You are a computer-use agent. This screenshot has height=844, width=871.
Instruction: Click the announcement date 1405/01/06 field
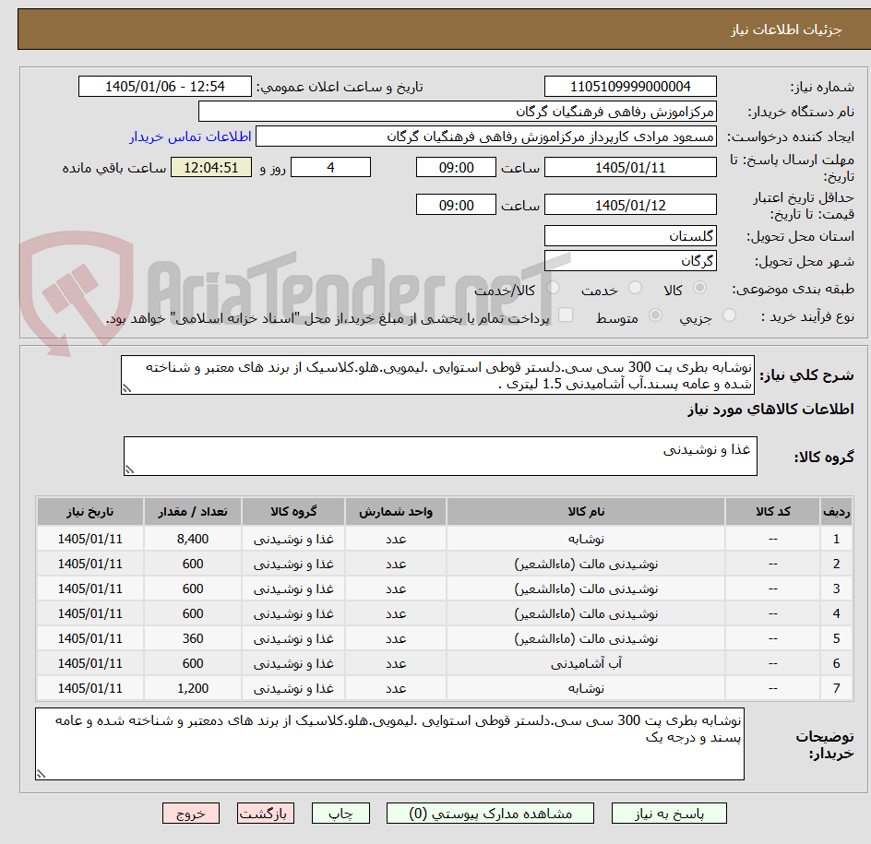click(x=165, y=87)
